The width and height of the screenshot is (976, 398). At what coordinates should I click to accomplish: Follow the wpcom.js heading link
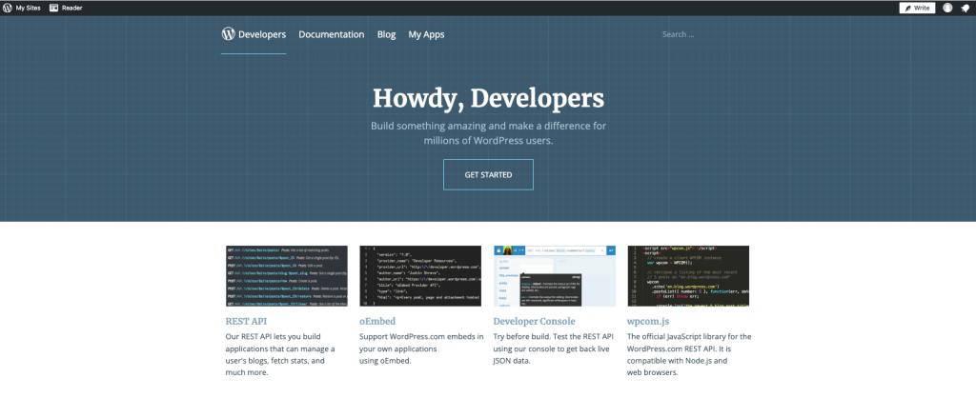click(x=650, y=322)
